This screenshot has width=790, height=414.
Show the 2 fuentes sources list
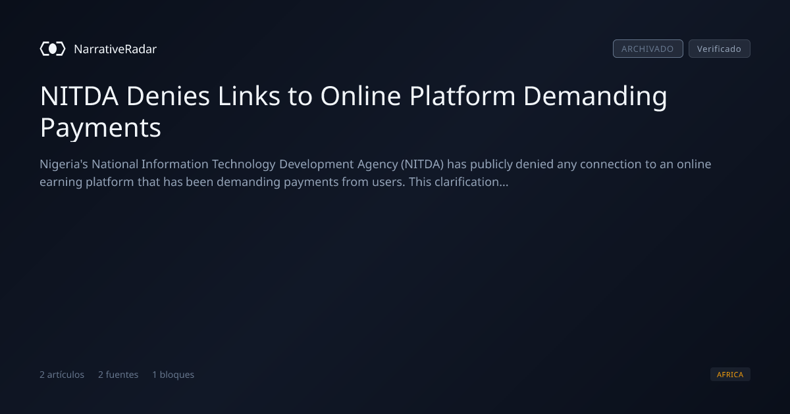pyautogui.click(x=118, y=375)
